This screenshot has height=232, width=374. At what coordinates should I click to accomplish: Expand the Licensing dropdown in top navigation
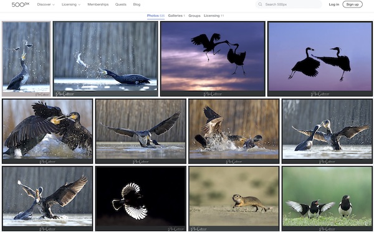pyautogui.click(x=71, y=4)
